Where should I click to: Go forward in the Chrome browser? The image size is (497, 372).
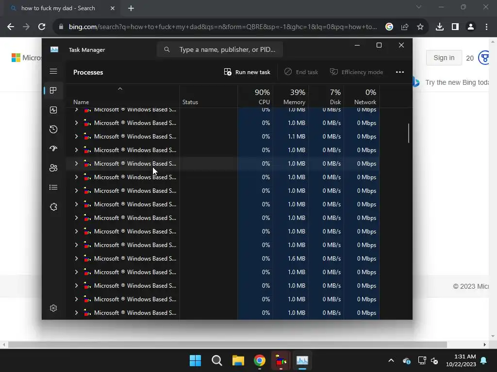click(26, 27)
